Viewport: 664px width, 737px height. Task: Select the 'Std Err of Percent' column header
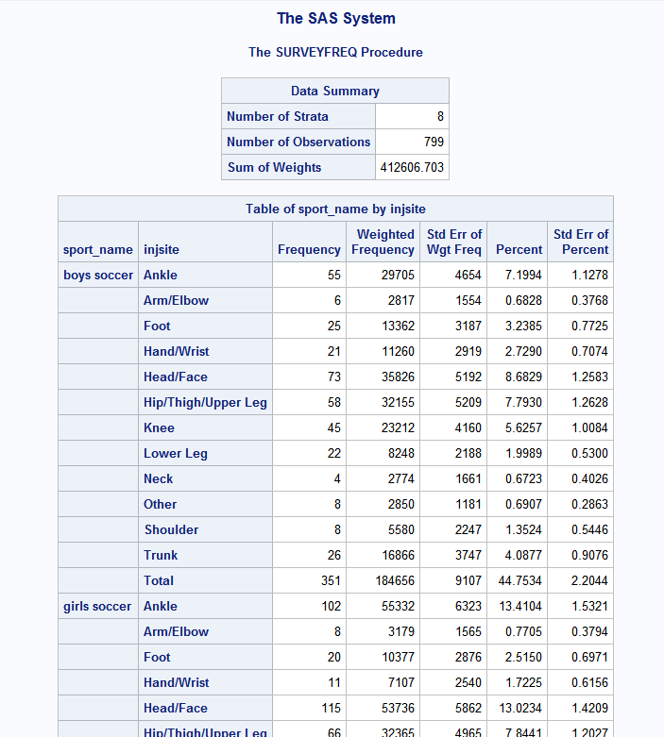tap(581, 242)
